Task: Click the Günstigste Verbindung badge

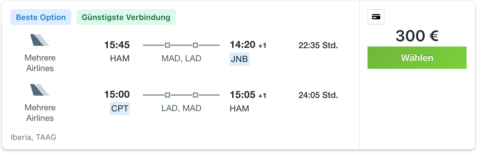Action: click(x=126, y=17)
